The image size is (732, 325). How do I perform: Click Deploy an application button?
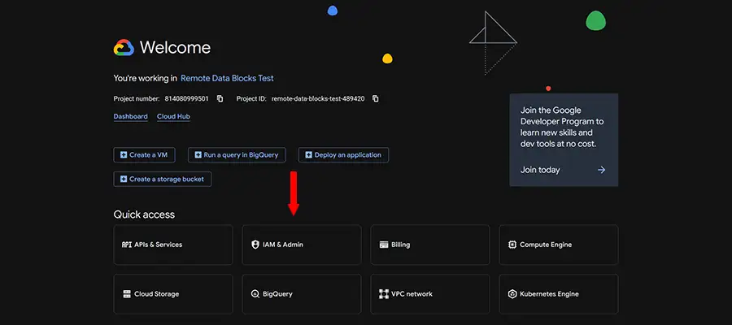[x=343, y=155]
